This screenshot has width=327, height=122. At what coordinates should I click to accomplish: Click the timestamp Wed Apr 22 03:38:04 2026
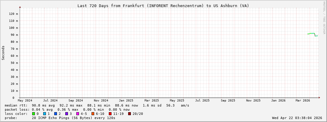tap(297, 118)
